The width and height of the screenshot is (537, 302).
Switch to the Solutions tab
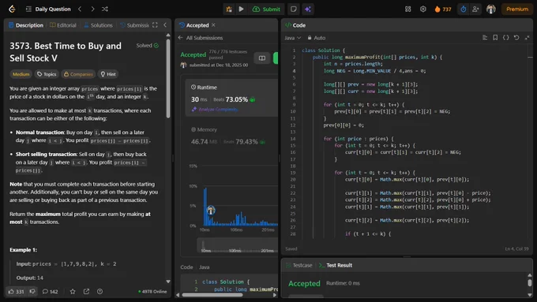pyautogui.click(x=98, y=25)
